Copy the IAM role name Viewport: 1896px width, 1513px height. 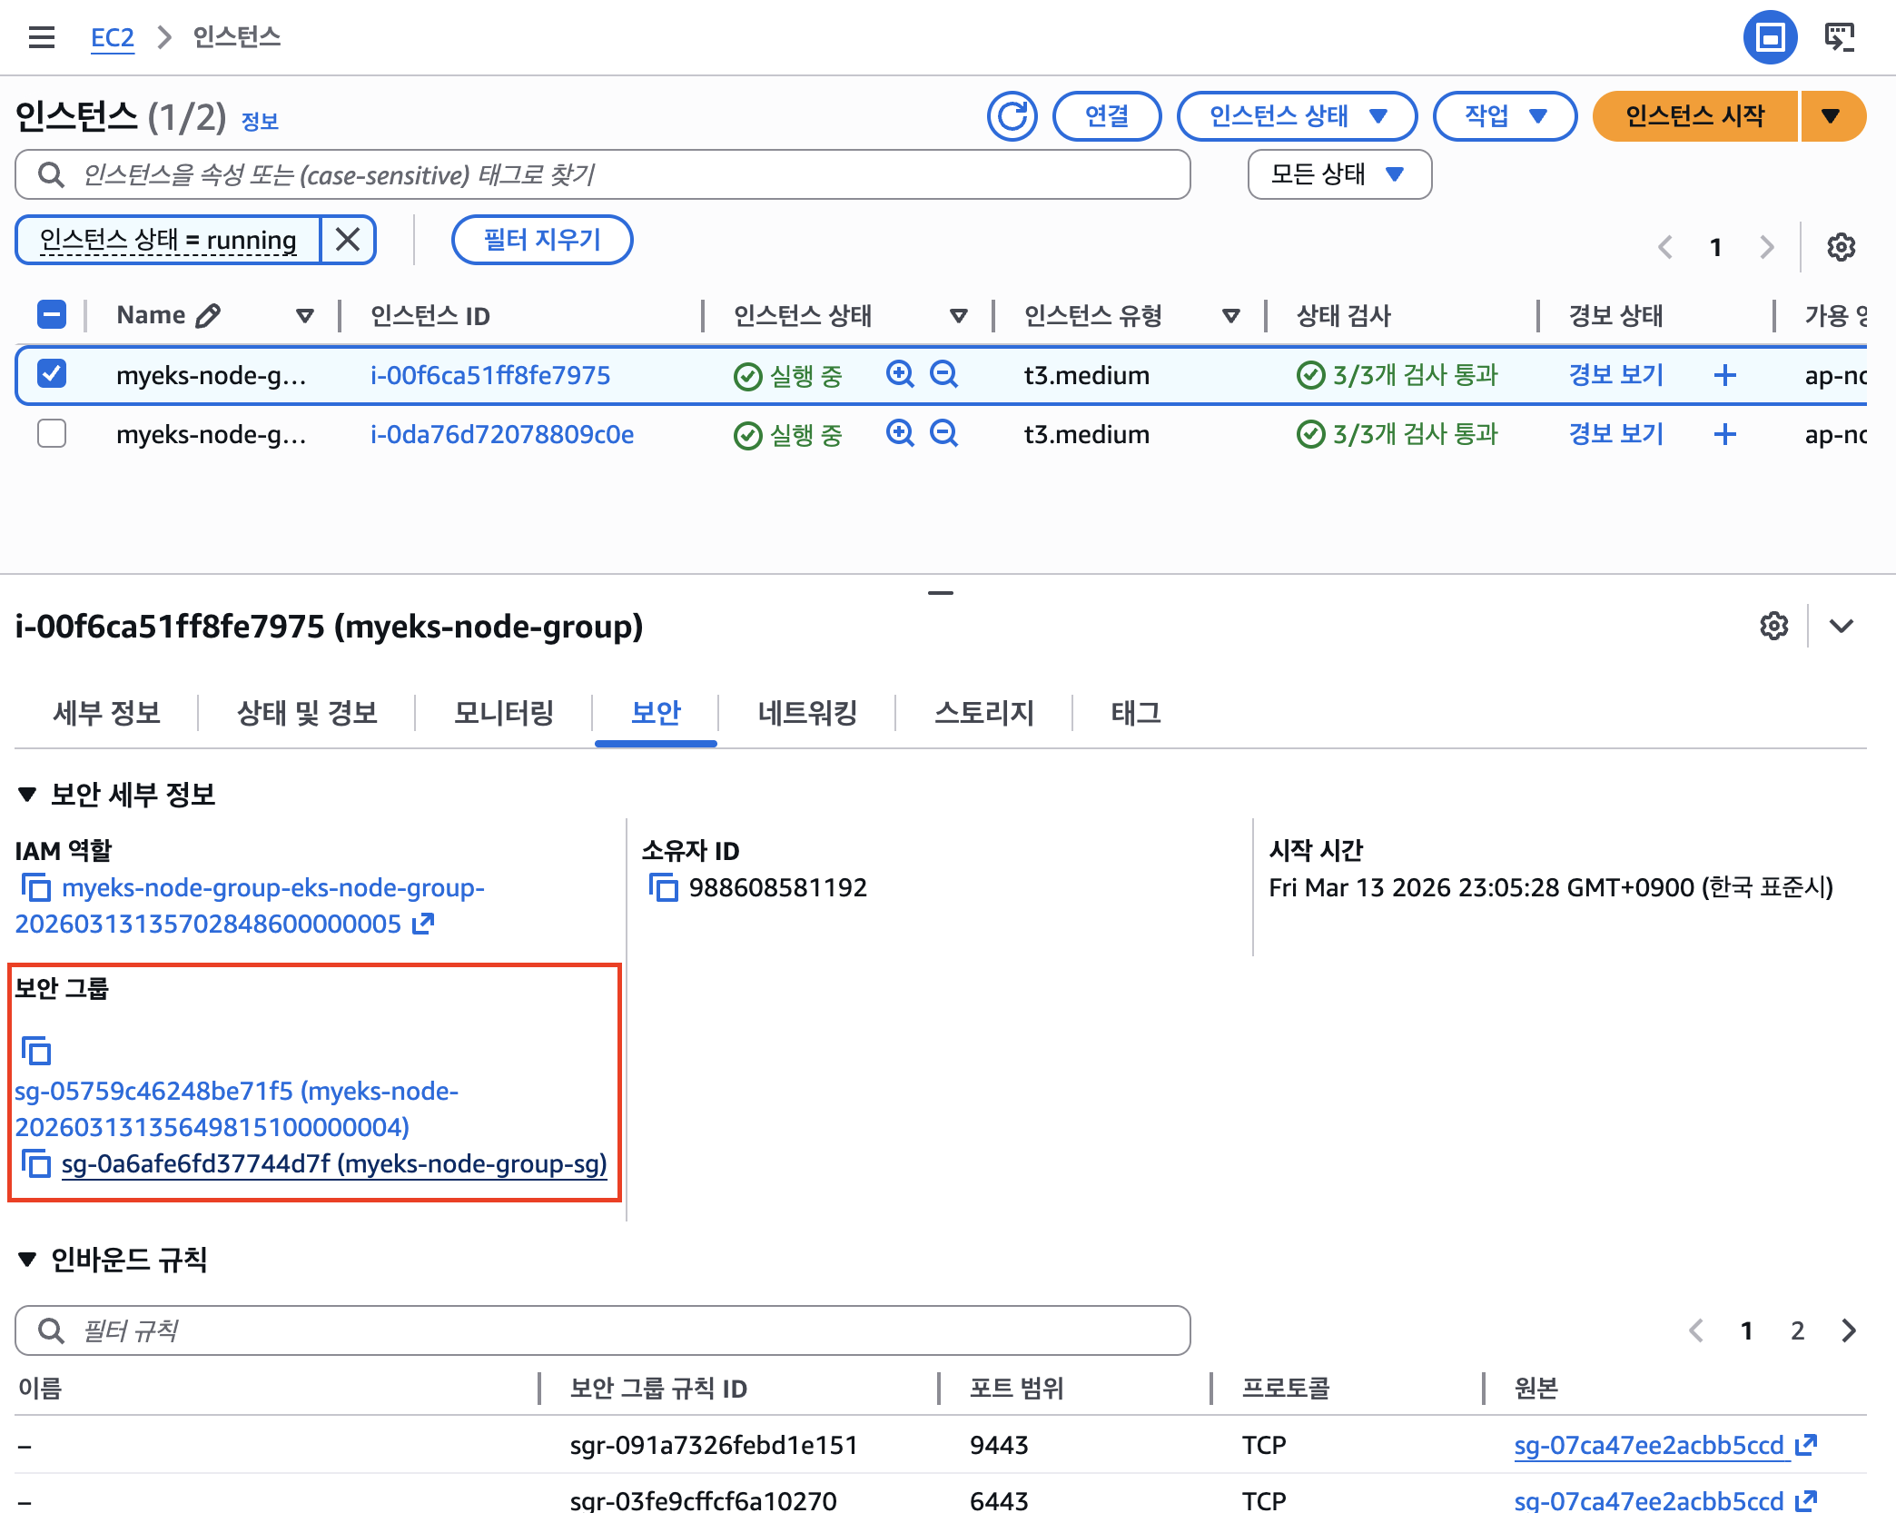(x=37, y=888)
